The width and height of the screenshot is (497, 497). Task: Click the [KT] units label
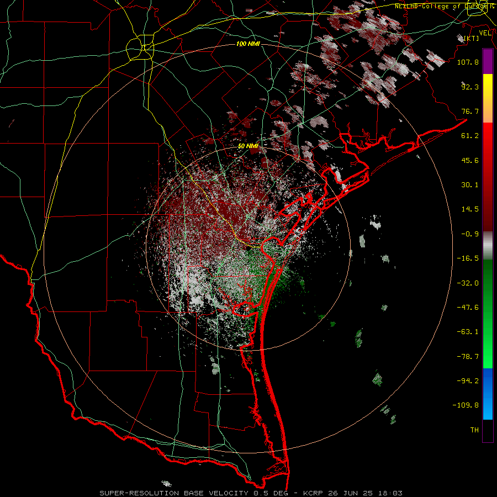472,38
